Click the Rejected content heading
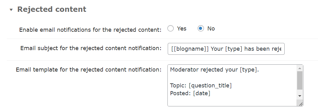Viewport: 318px width, 112px height. coord(52,9)
